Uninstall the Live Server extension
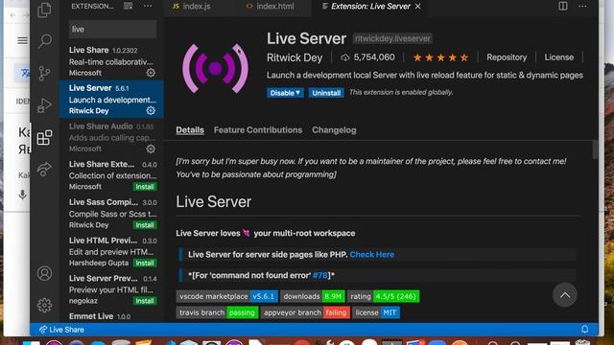This screenshot has height=345, width=614. click(326, 93)
